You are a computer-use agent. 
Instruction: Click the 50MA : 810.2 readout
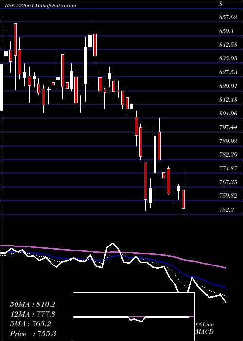point(32,304)
